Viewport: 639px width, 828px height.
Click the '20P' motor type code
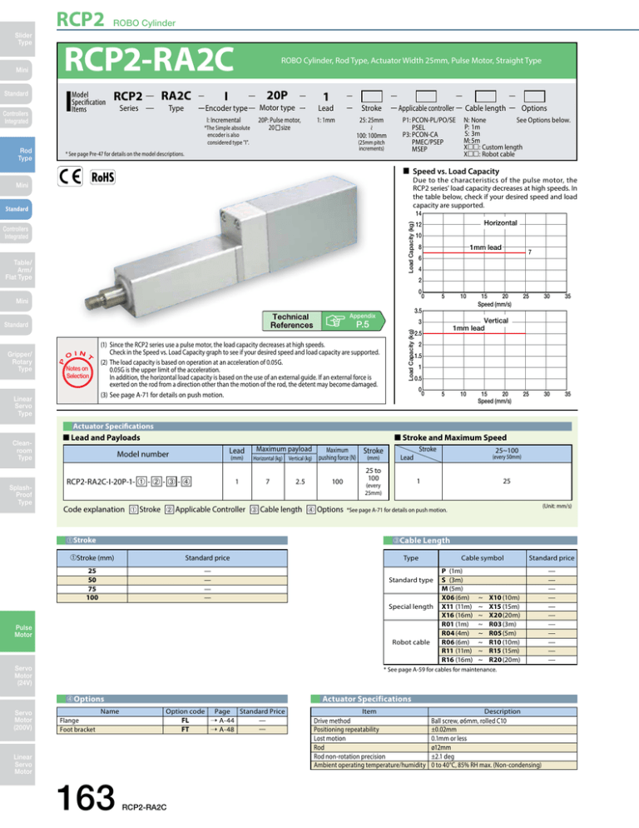pos(277,96)
